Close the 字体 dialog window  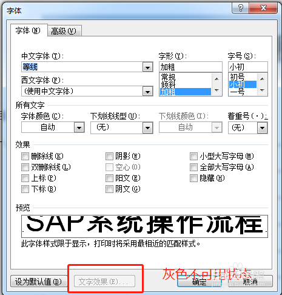(263, 8)
